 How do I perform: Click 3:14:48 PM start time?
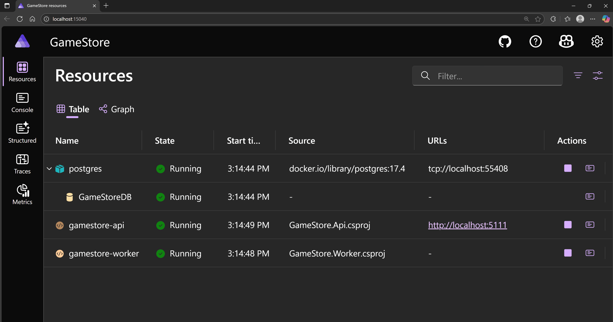point(248,254)
